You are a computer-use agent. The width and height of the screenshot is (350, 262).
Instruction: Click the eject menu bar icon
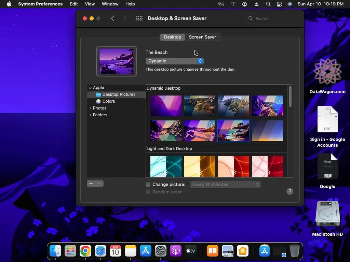tap(256, 4)
